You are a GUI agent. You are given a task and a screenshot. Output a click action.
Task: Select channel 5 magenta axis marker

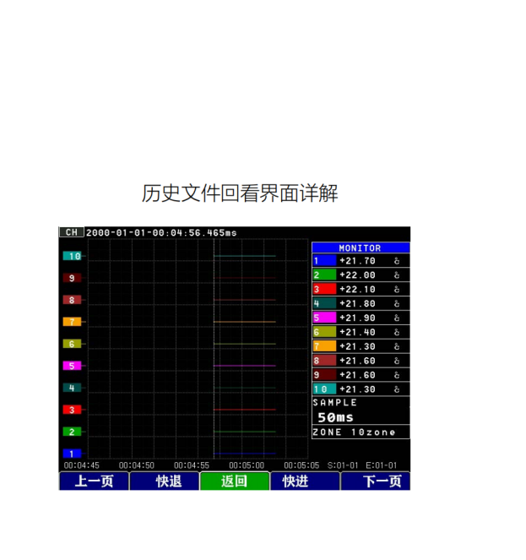pyautogui.click(x=72, y=366)
